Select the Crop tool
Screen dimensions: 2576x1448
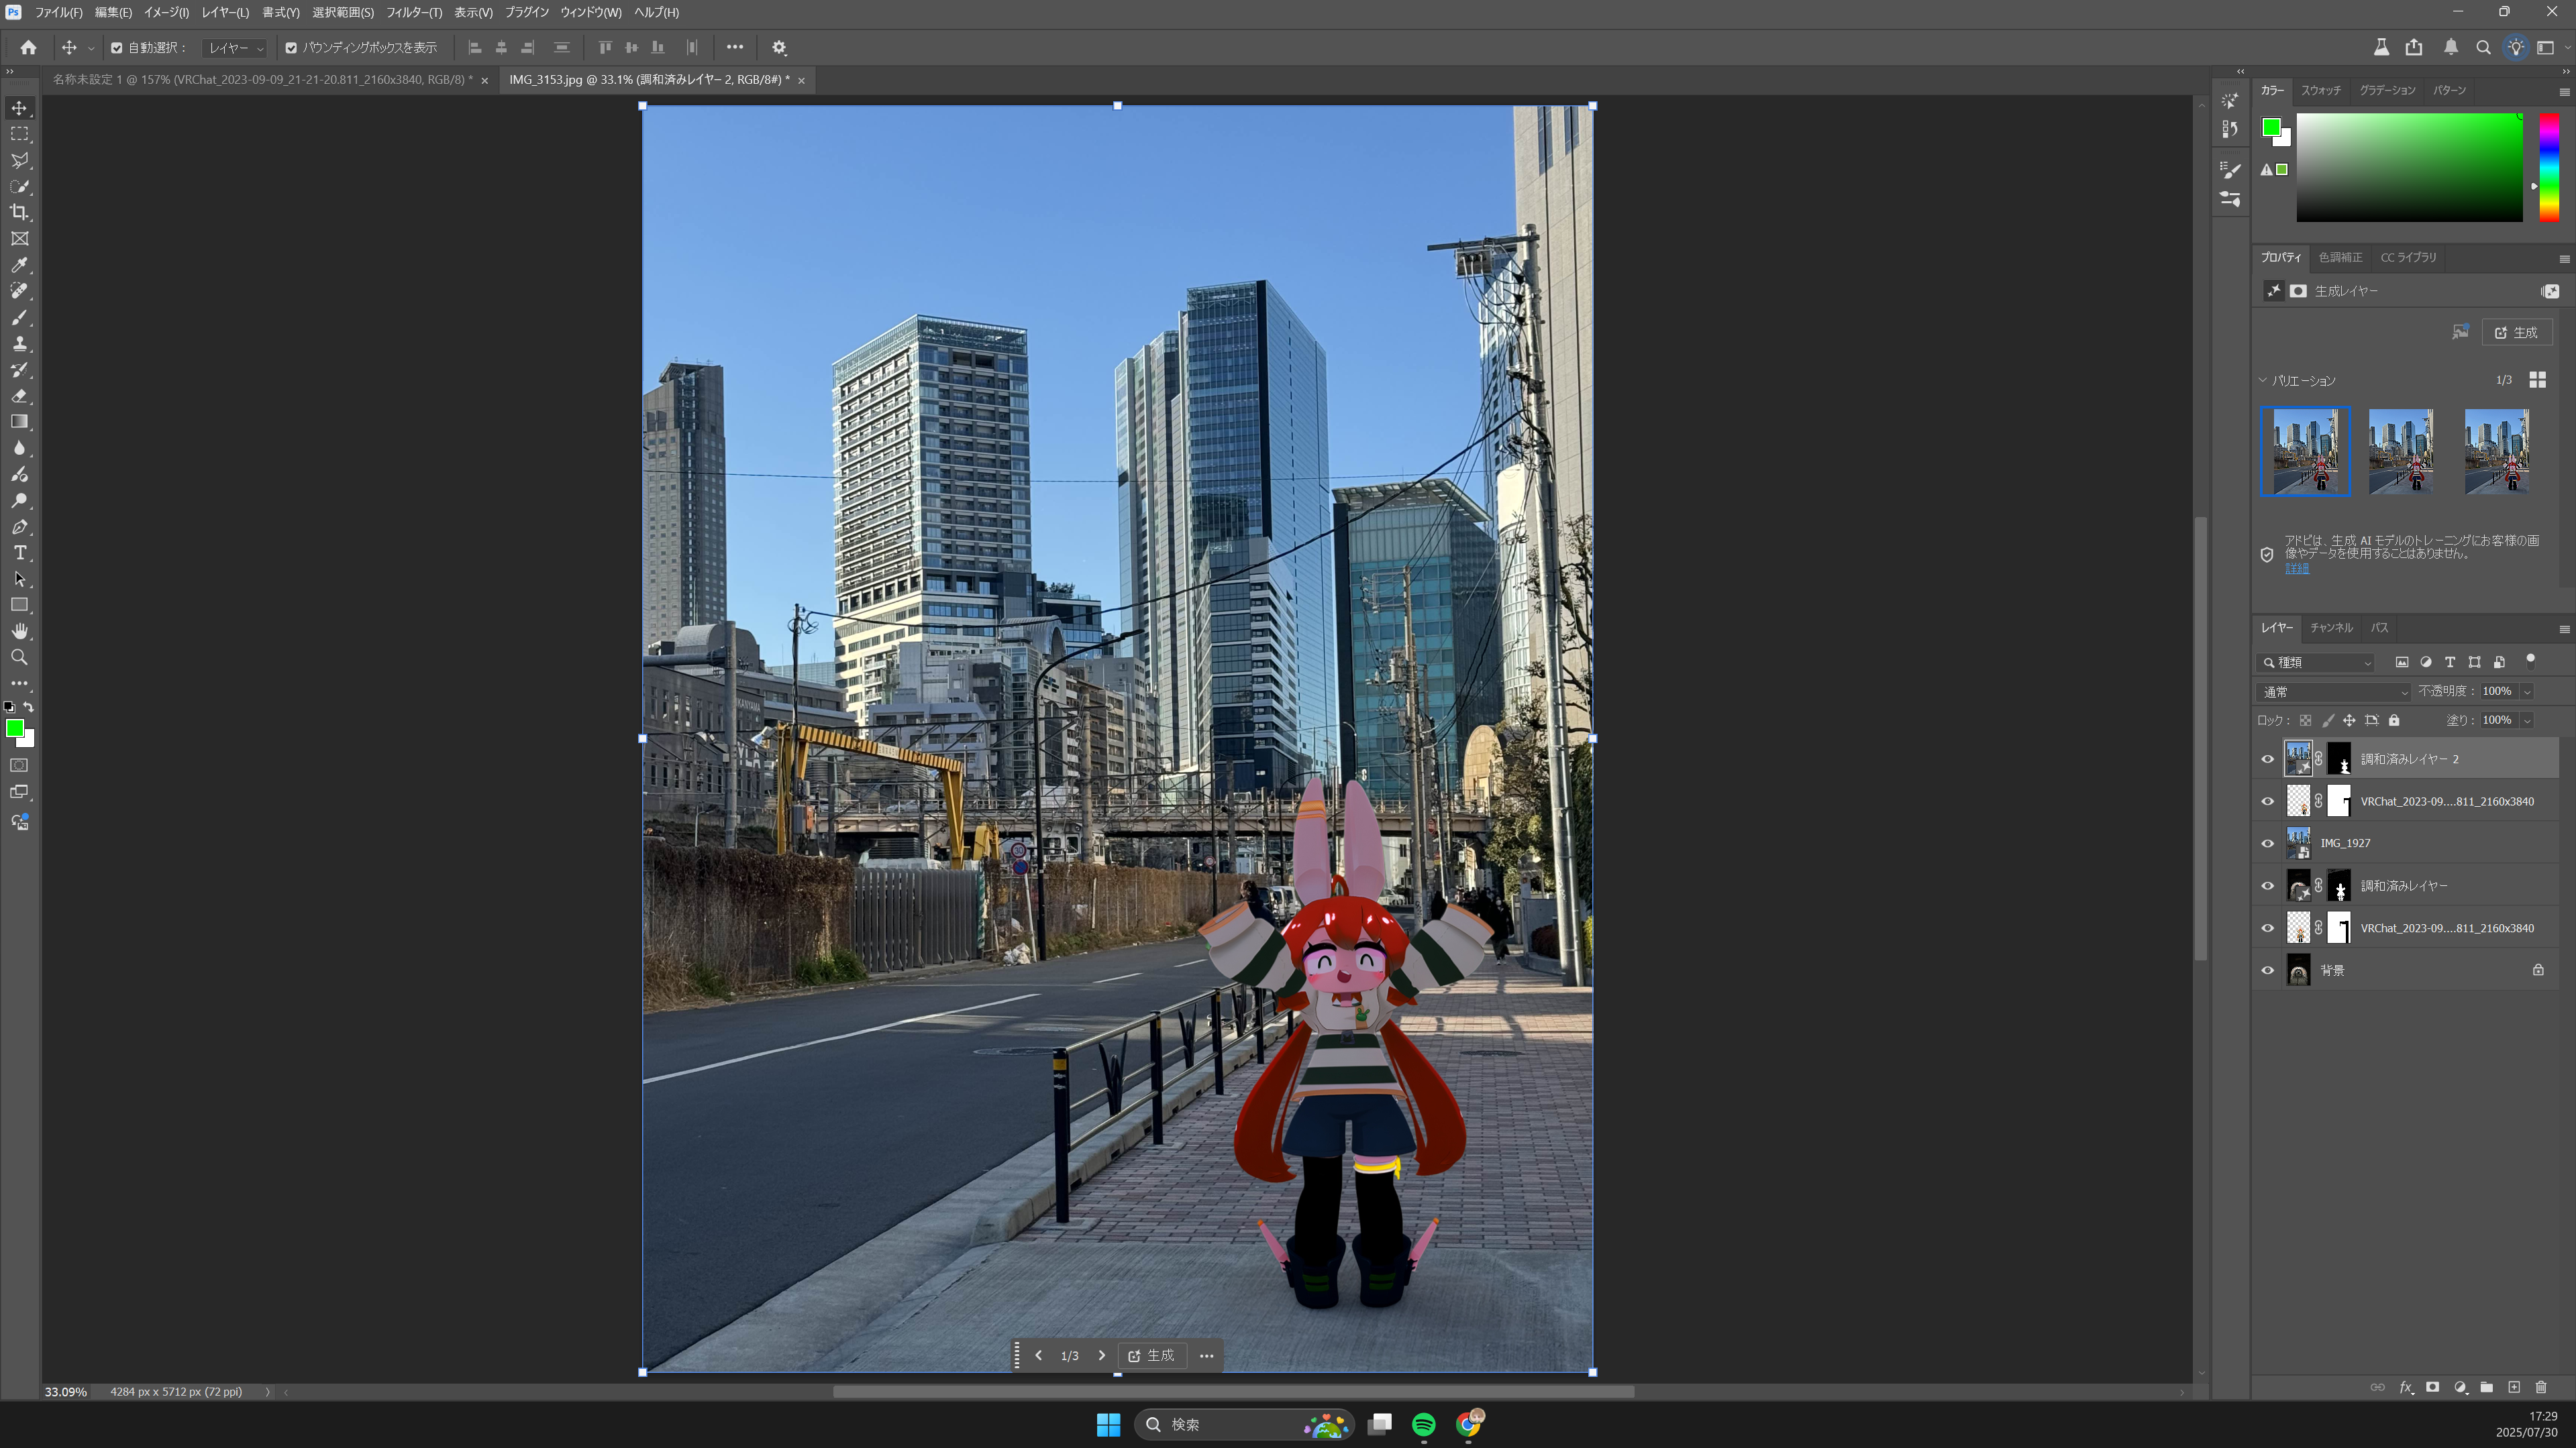[x=19, y=212]
